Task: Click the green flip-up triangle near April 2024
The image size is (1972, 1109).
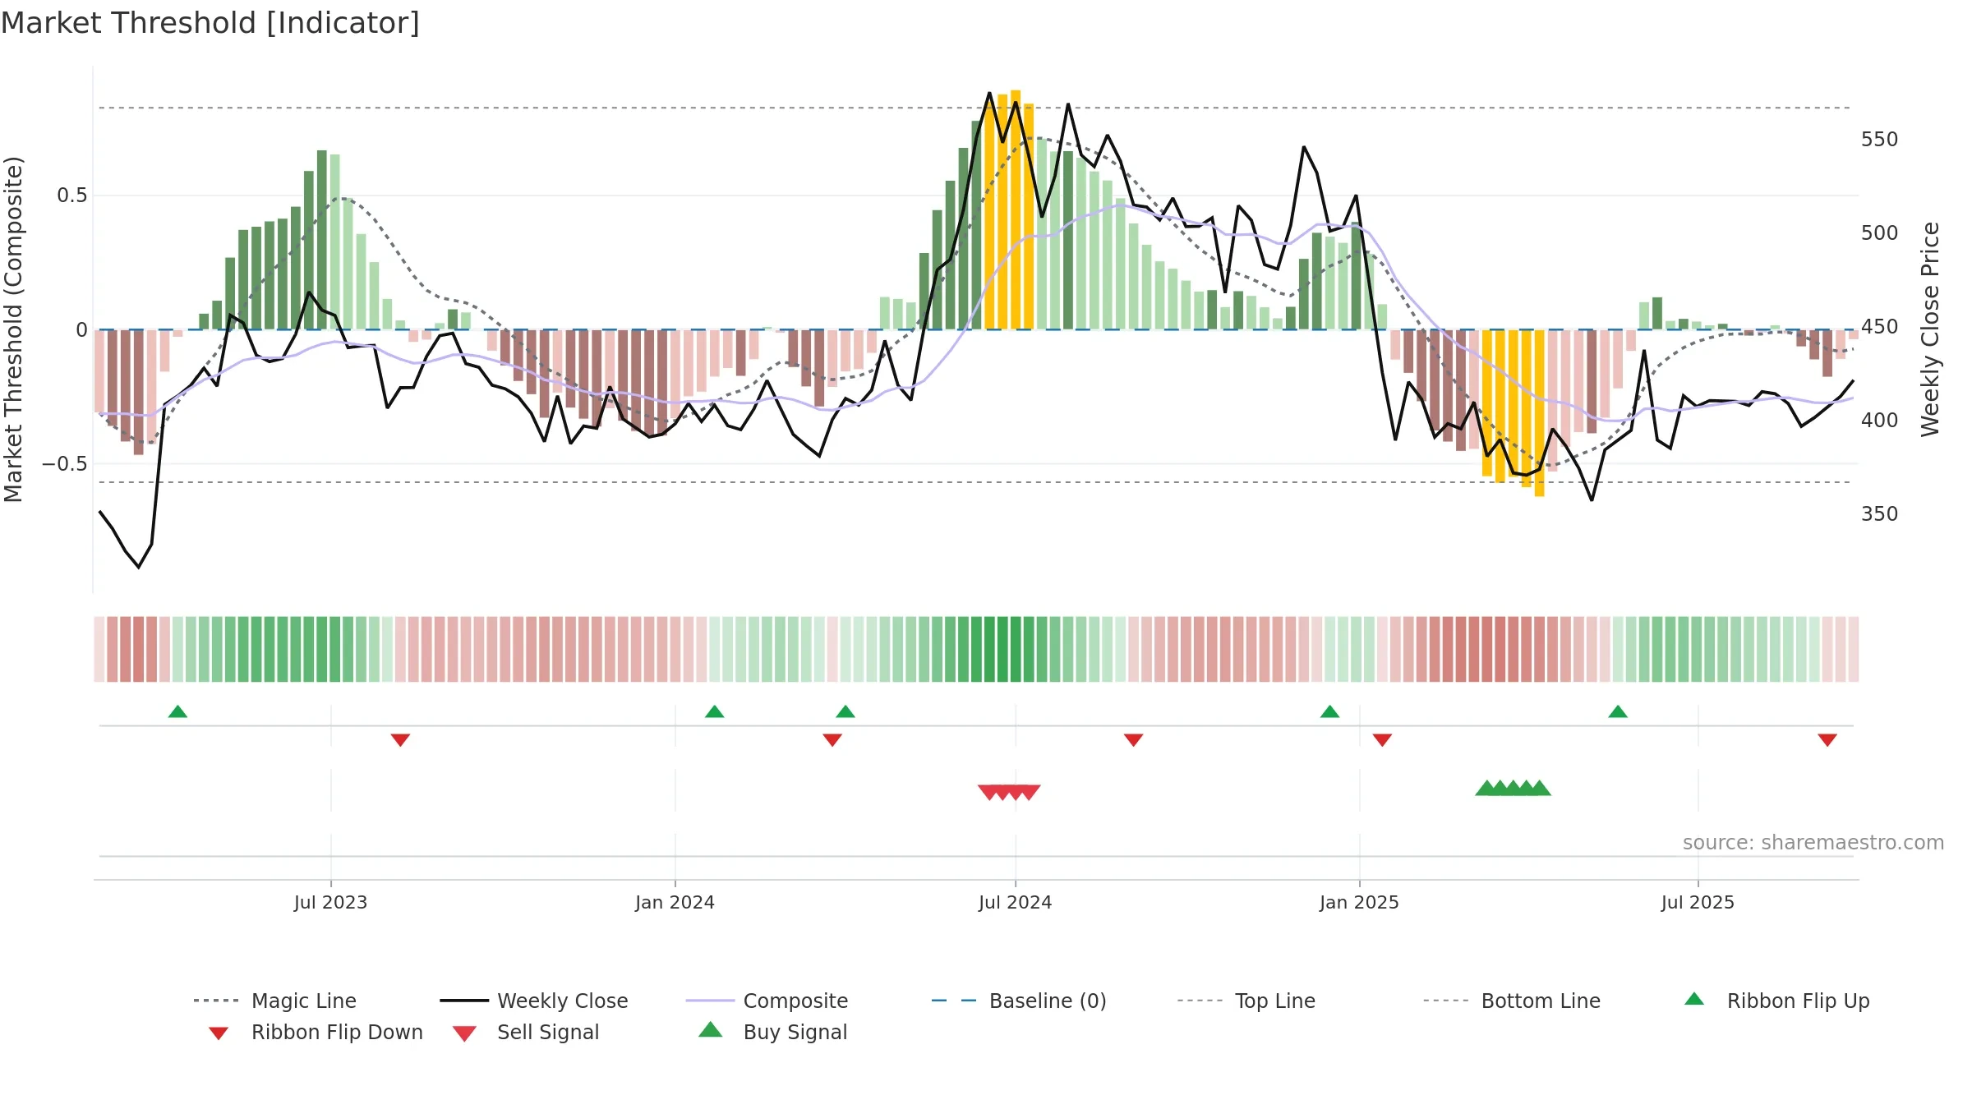Action: pos(845,711)
